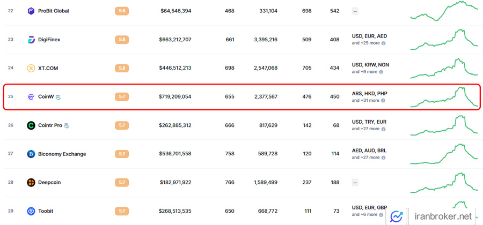Click the proof-of-reserves badge next to CoinW
The height and width of the screenshot is (225, 483).
tap(58, 97)
